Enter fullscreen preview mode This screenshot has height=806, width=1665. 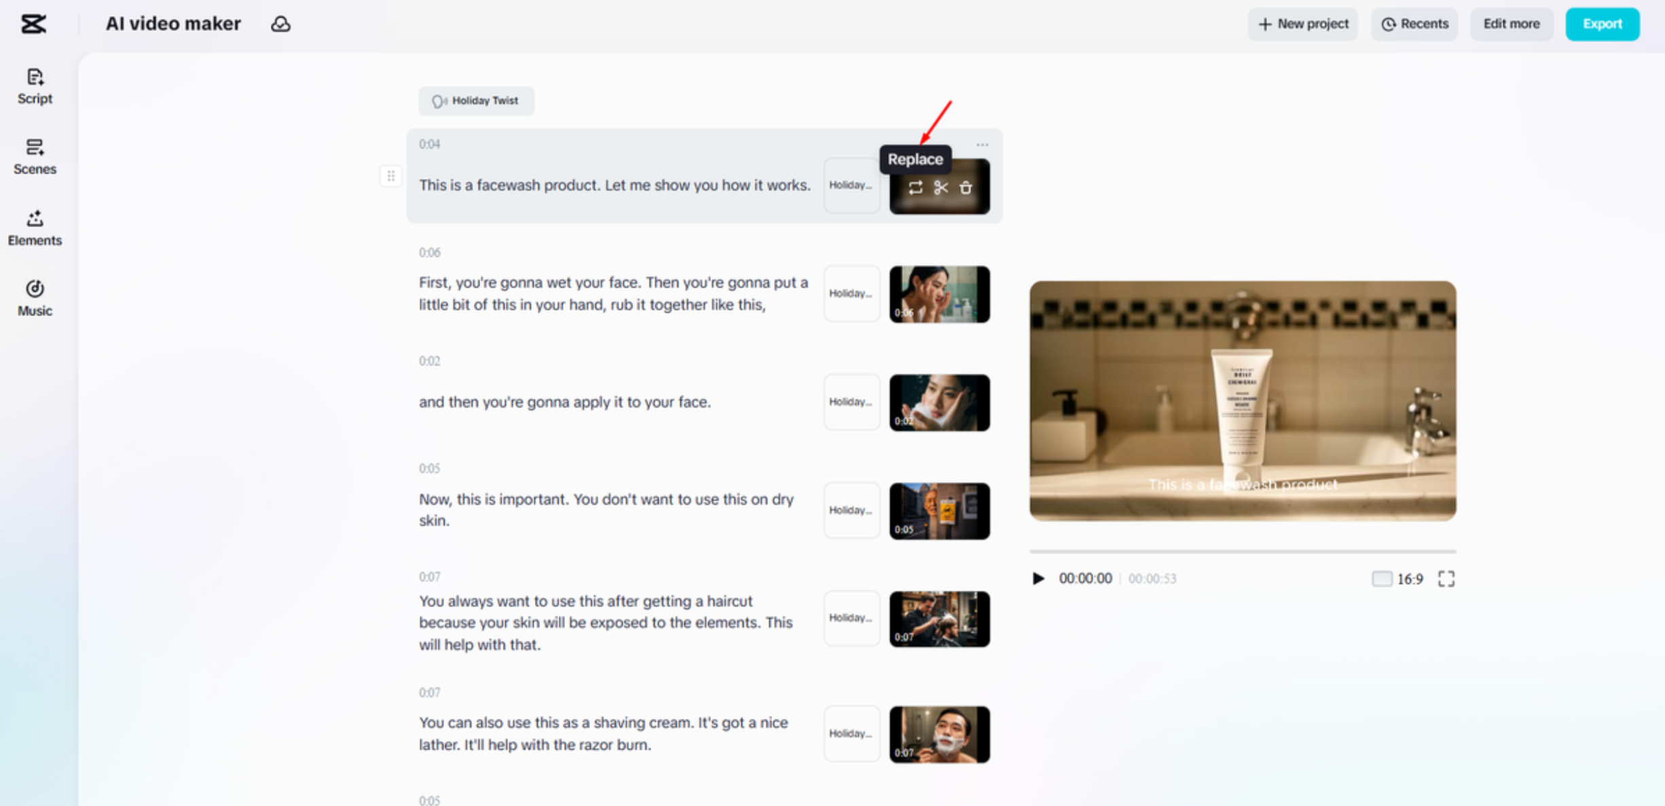pos(1446,579)
